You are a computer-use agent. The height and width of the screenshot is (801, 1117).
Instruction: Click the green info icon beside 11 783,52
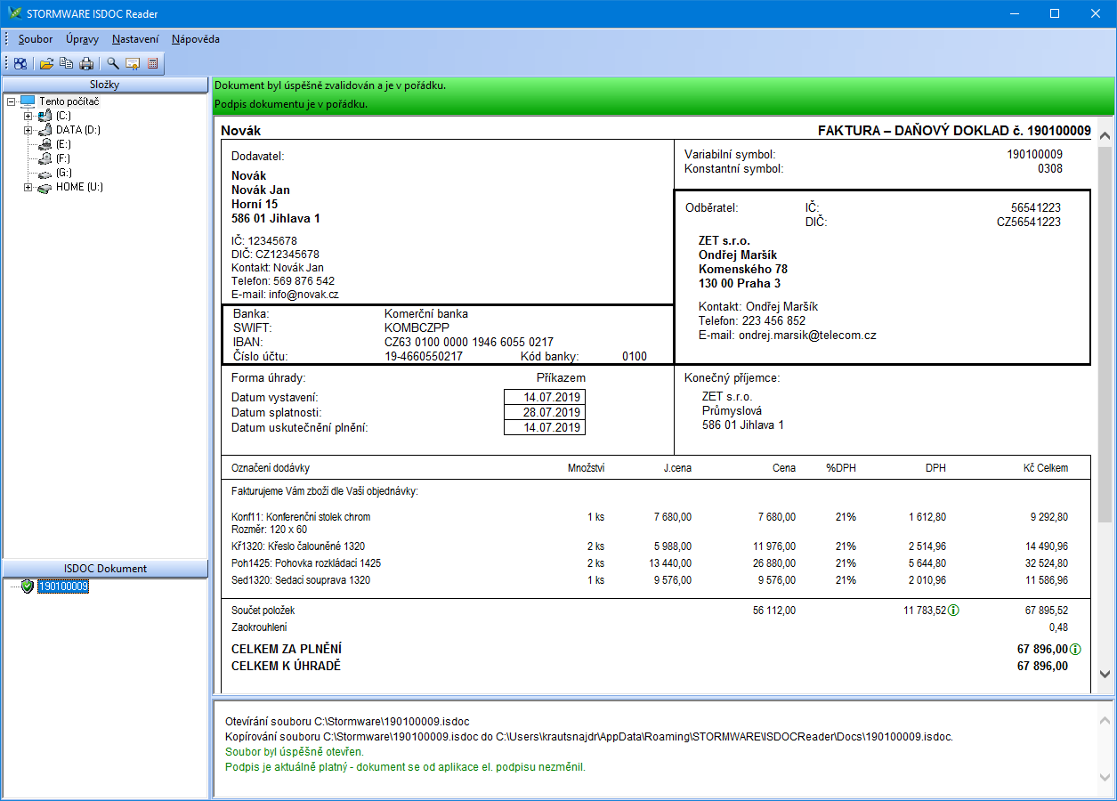click(954, 611)
